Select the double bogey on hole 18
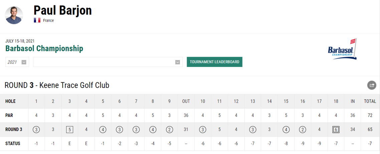 [x=336, y=130]
